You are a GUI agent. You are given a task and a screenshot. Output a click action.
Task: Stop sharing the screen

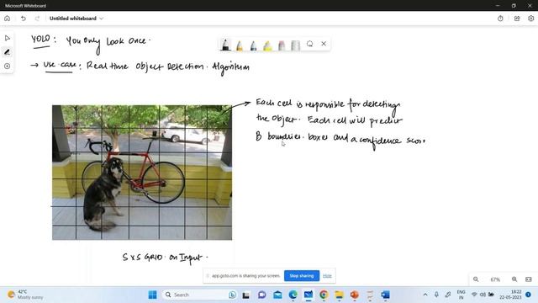click(x=302, y=276)
